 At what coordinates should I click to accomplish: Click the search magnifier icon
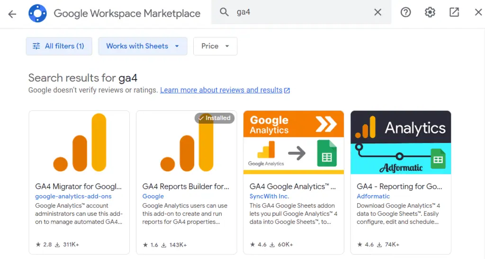[x=224, y=12]
